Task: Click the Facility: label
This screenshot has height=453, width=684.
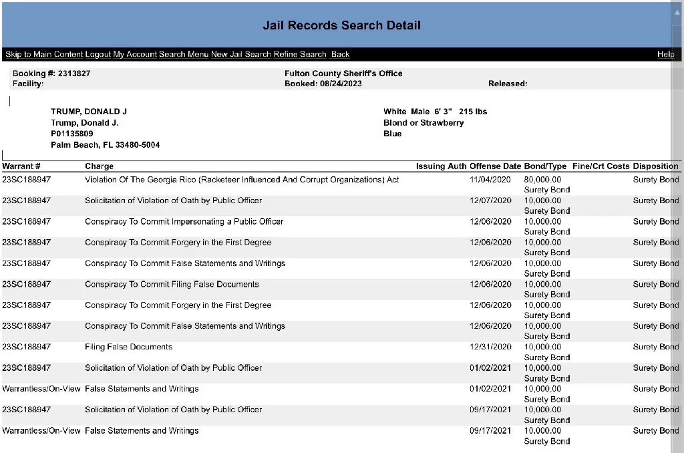Action: click(28, 84)
